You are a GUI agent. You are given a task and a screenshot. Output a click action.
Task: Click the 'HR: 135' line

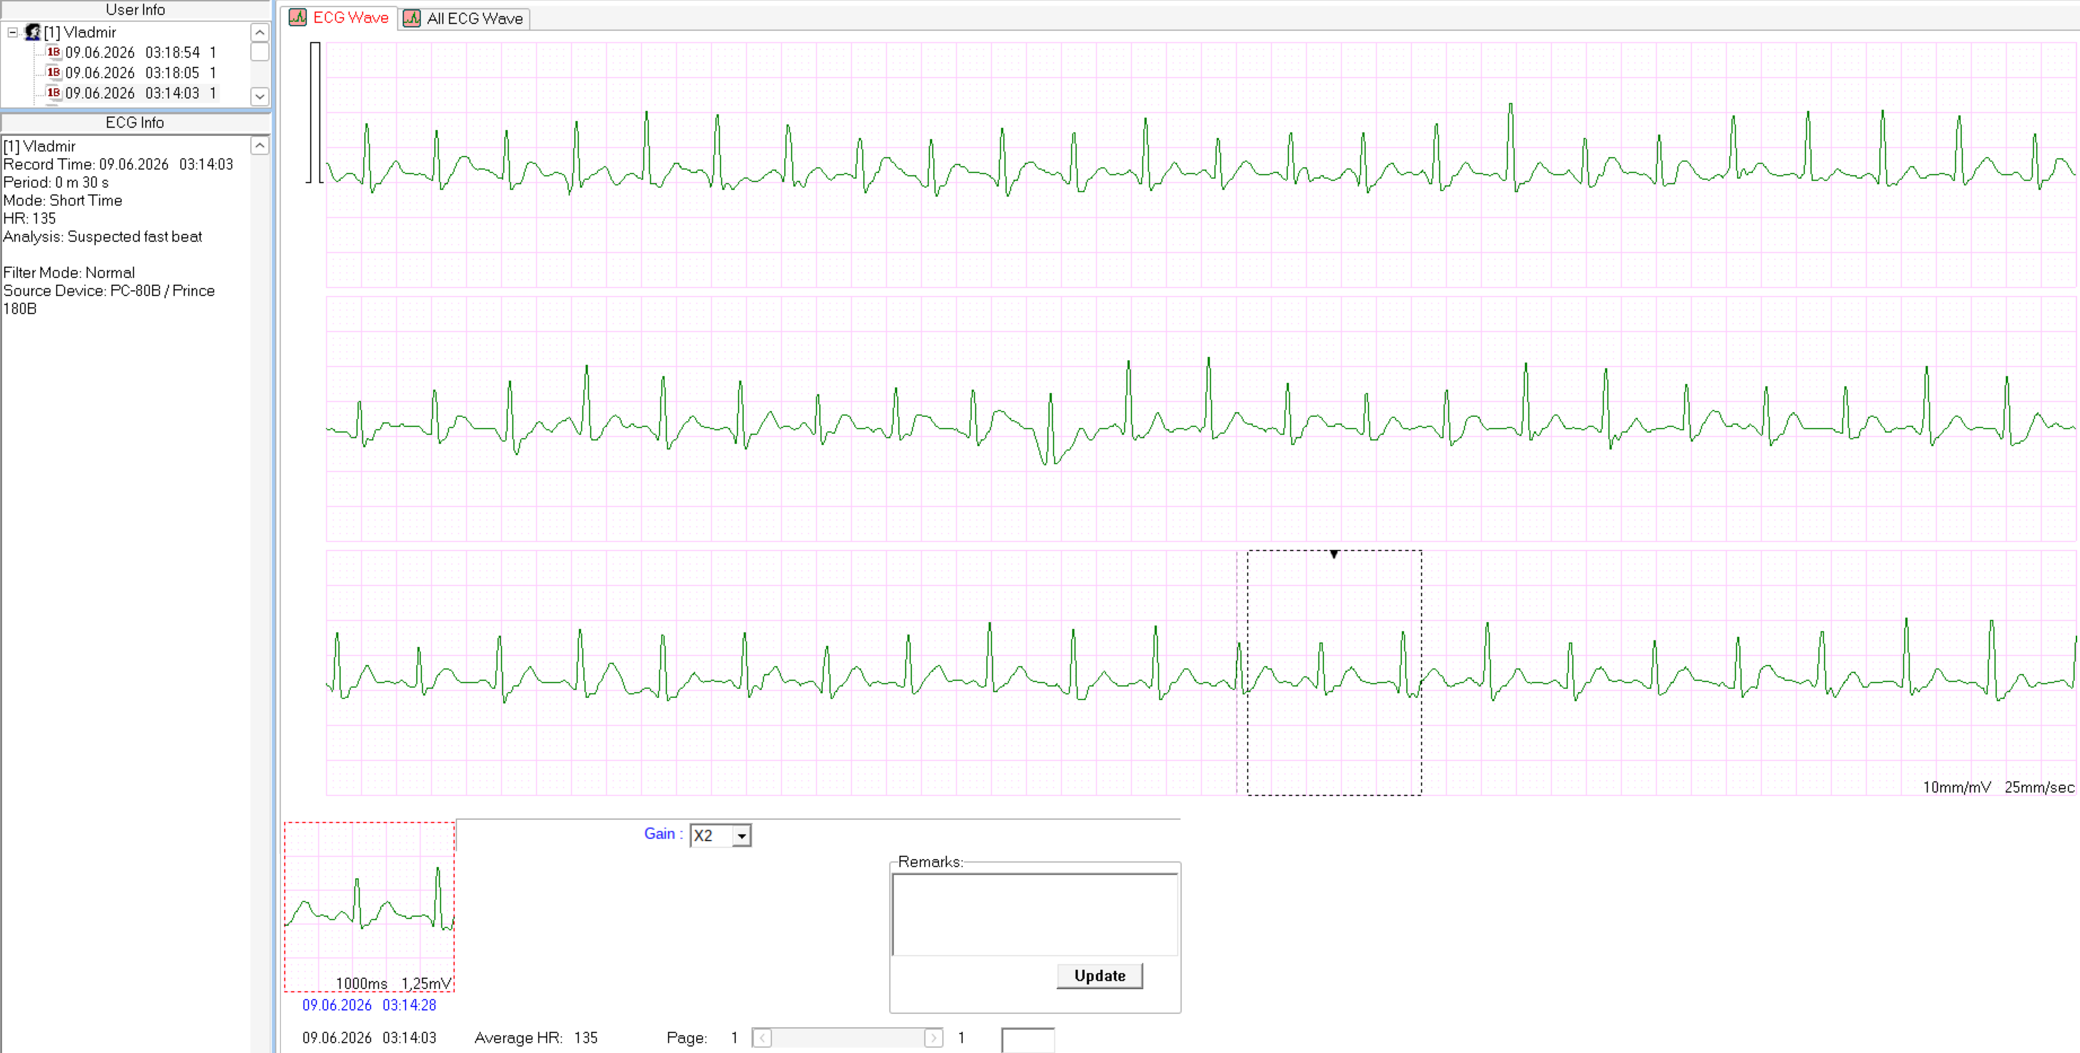tap(30, 219)
